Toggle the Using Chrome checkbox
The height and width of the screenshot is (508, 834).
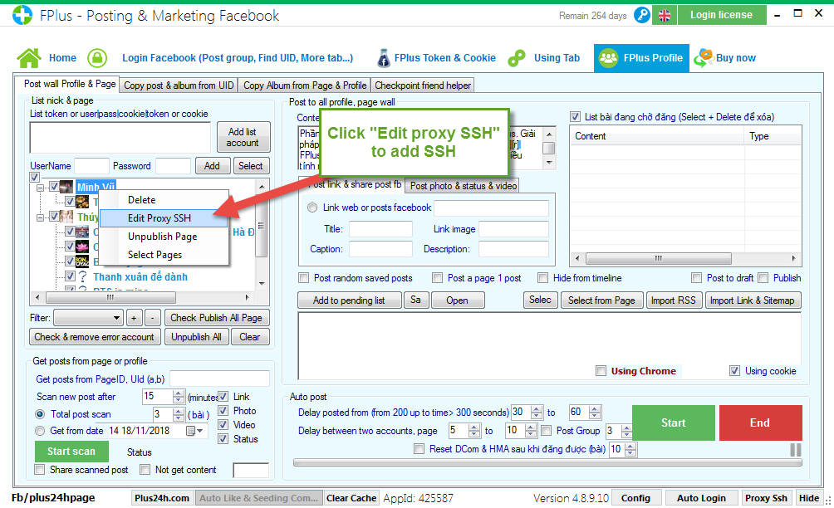tap(601, 370)
